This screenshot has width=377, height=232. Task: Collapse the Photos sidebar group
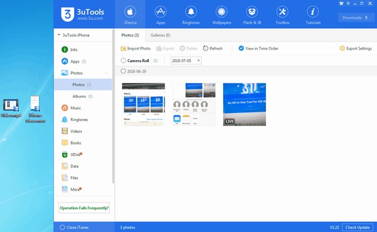click(107, 73)
